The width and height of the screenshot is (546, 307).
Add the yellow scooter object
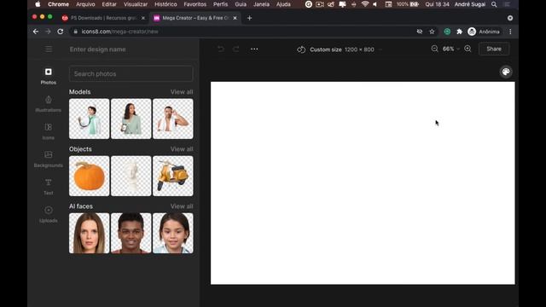(172, 176)
